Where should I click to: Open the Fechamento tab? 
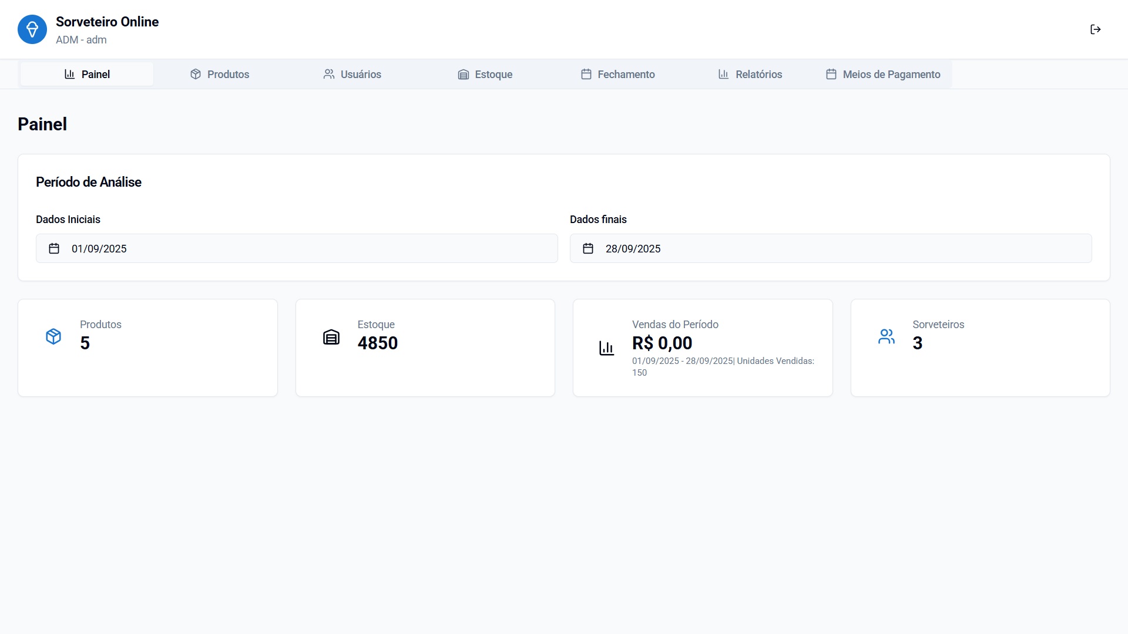pyautogui.click(x=618, y=75)
